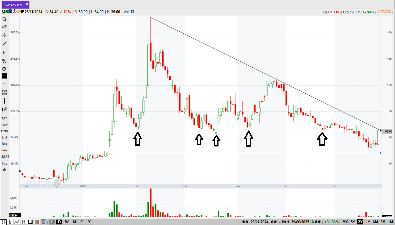Switch chart type to OHLC bars
The height and width of the screenshot is (225, 395).
10,222
